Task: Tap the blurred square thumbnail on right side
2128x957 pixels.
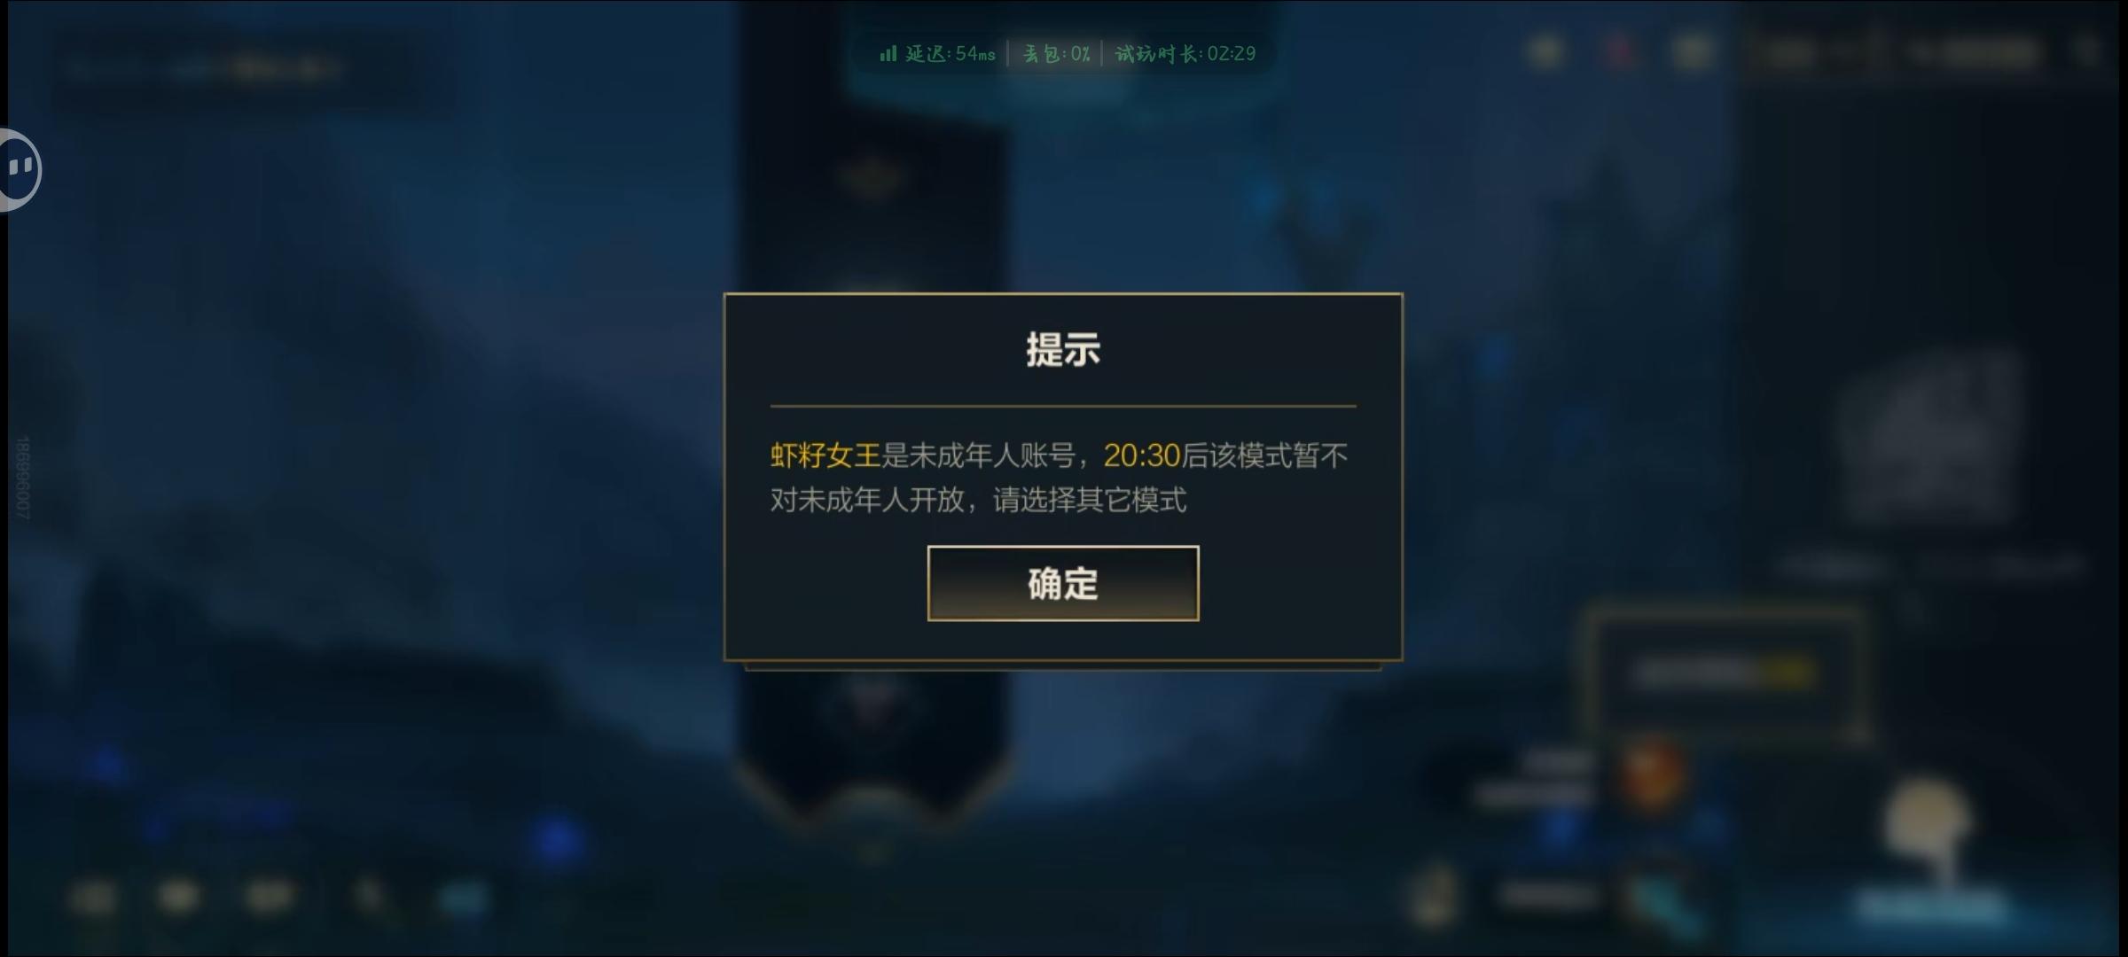Action: (x=1924, y=439)
